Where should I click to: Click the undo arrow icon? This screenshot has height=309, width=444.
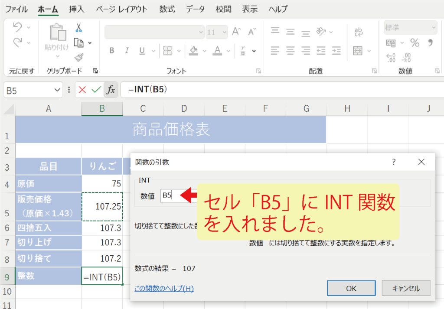pos(17,27)
